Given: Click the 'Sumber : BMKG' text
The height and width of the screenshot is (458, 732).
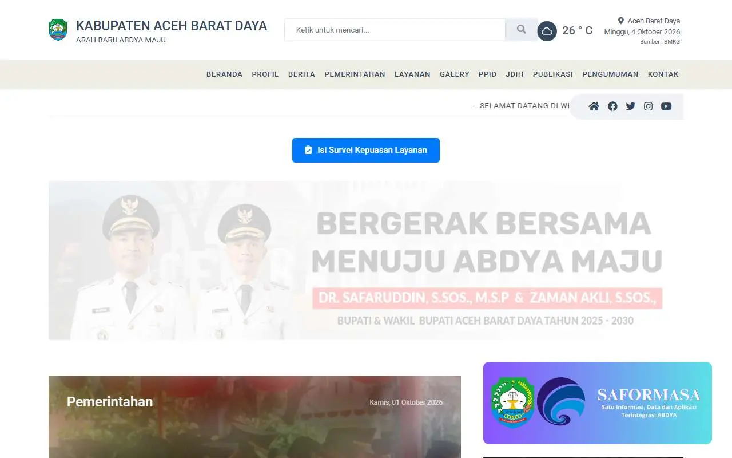Looking at the screenshot, I should (660, 42).
